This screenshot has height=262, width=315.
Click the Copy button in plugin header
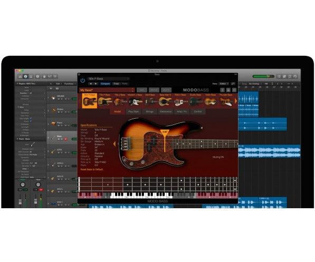click(116, 84)
